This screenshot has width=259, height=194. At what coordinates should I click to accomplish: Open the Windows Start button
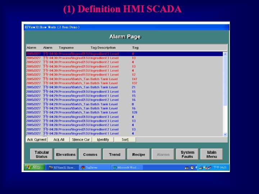34,167
